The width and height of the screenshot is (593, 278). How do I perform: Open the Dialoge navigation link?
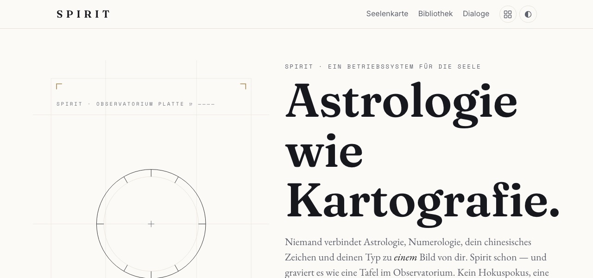pos(476,14)
